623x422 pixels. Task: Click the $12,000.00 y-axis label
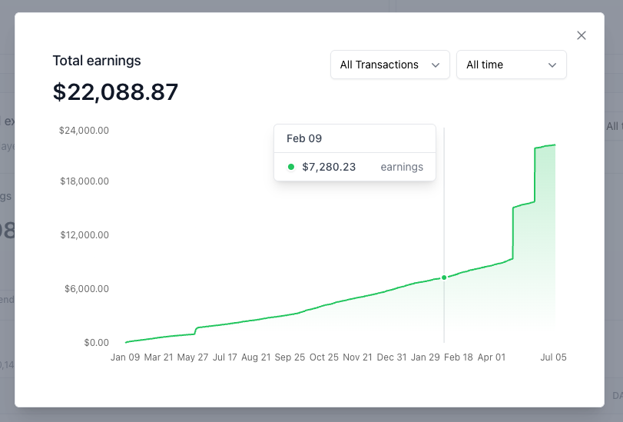pos(85,234)
